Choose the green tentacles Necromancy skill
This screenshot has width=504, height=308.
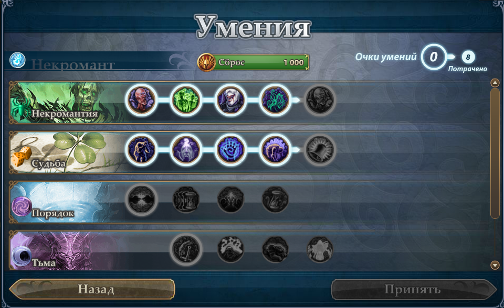click(x=275, y=100)
